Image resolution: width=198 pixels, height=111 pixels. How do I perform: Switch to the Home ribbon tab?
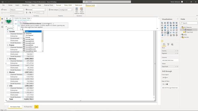(10, 5)
